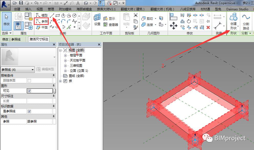Click the Close Hidden Windows icon
This screenshot has height=150, width=254.
(110, 3)
